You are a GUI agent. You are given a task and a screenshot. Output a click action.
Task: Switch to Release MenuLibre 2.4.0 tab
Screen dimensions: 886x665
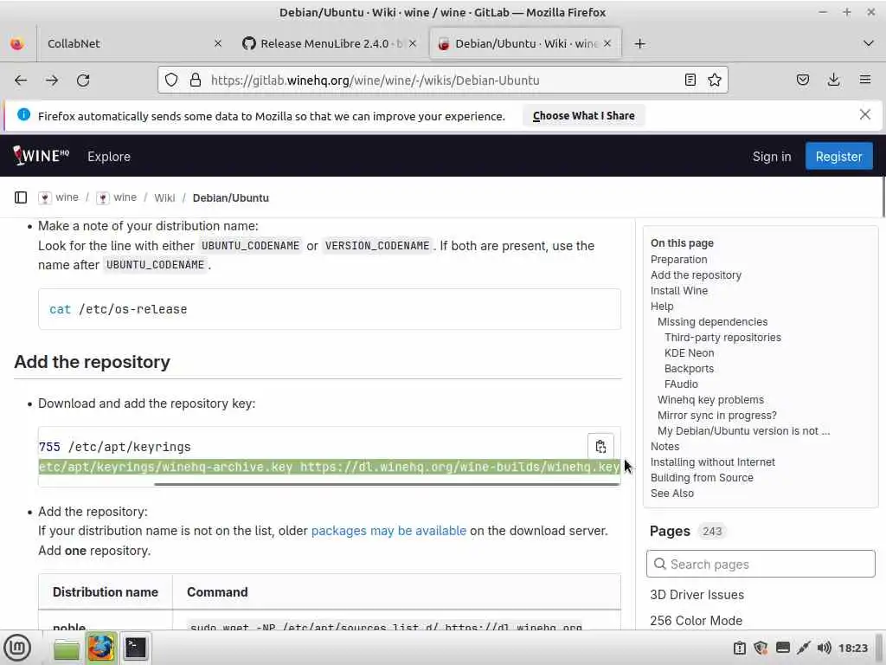(x=330, y=43)
